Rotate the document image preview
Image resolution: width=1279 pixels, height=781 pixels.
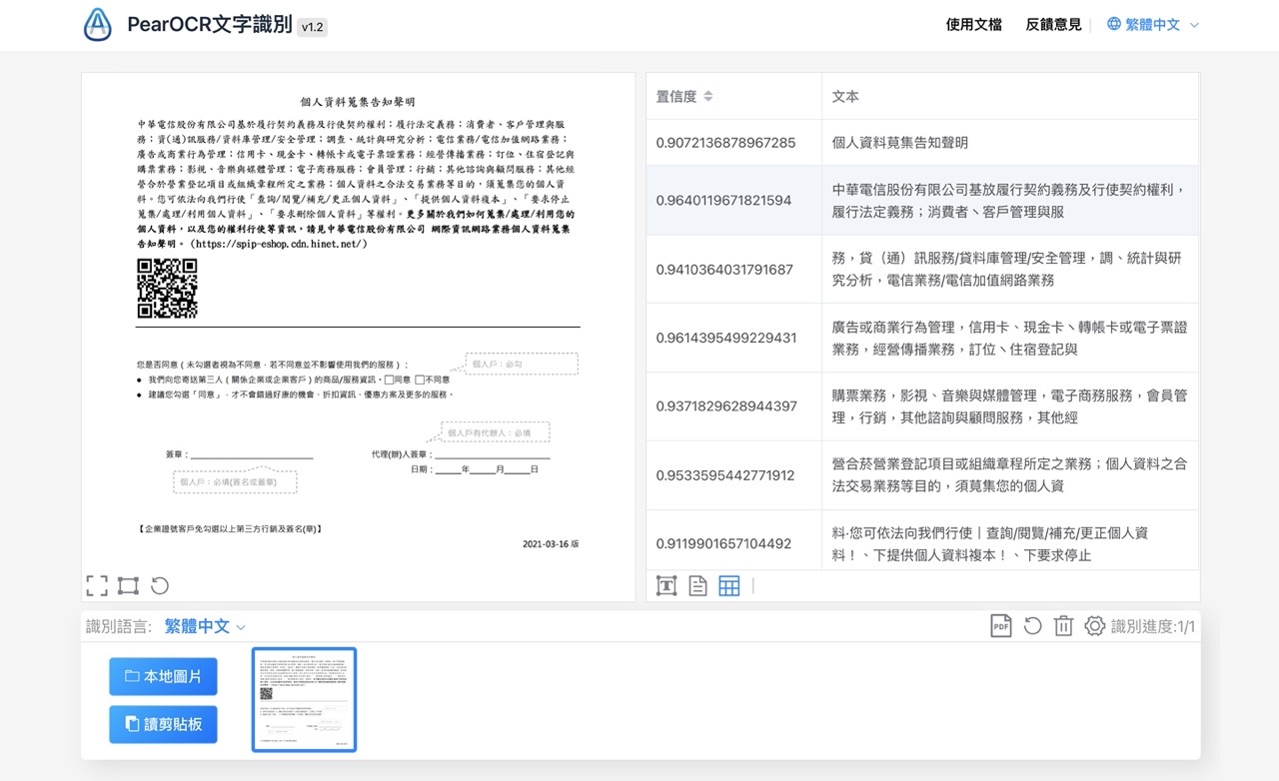coord(160,586)
